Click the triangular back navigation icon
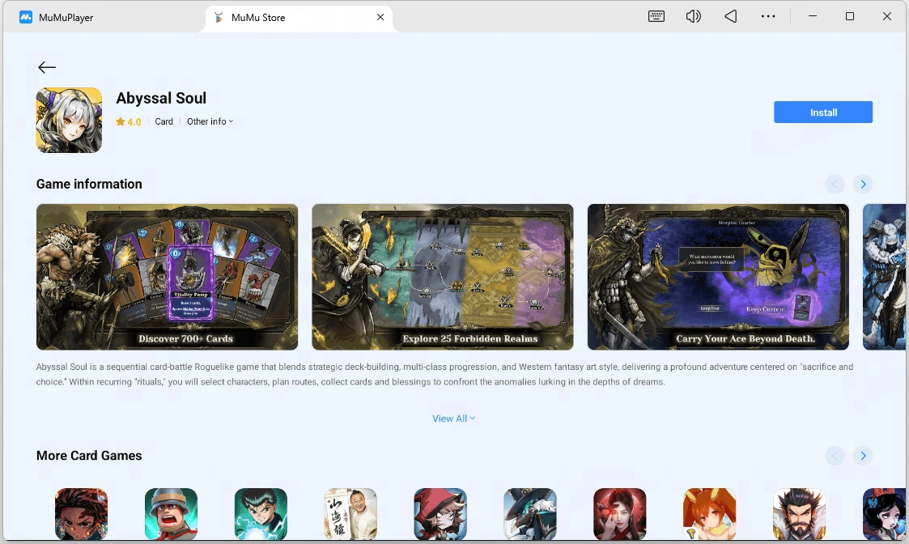The height and width of the screenshot is (544, 909). (x=730, y=16)
